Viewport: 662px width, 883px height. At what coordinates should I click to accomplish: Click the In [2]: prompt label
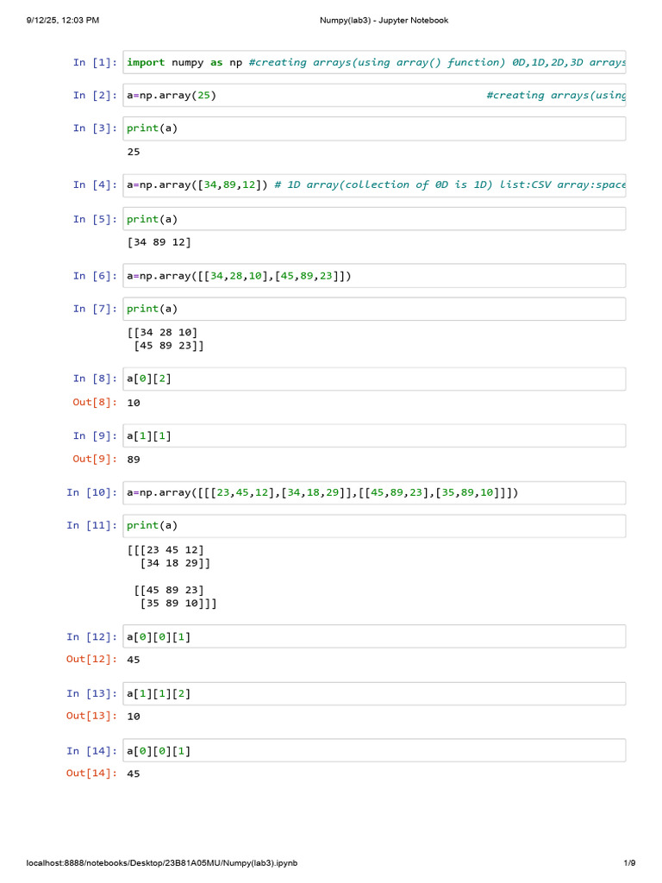tap(95, 95)
